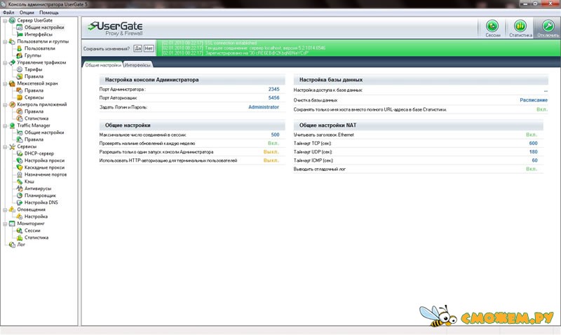Collapse the Сервер UserGate tree node
561x335 pixels.
click(5, 20)
